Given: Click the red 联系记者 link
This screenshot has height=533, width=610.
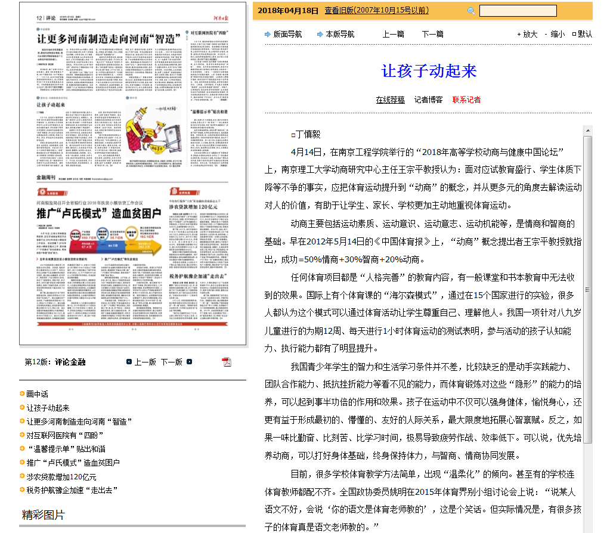Looking at the screenshot, I should [466, 100].
